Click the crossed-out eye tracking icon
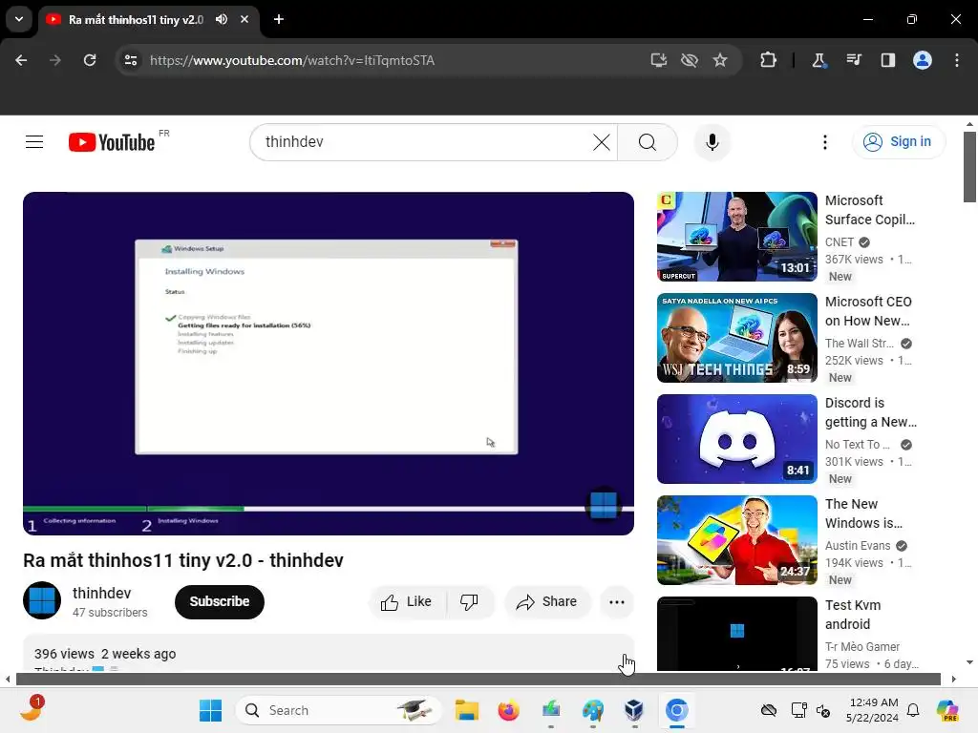The image size is (978, 733). [690, 60]
